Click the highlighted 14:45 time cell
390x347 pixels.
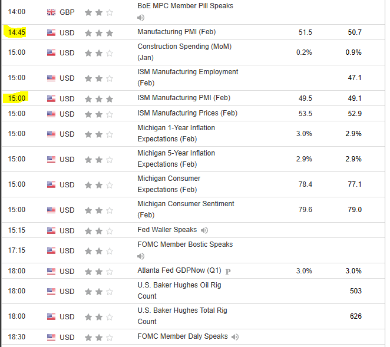click(x=17, y=32)
